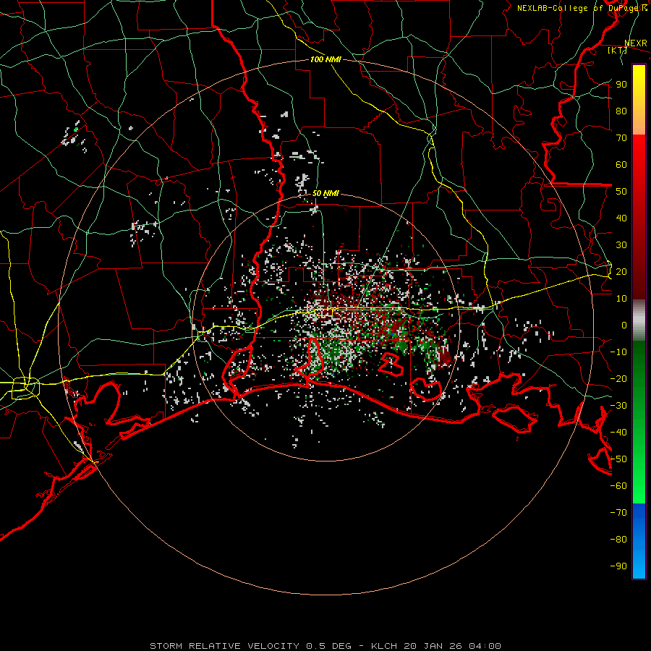Click the positive "60" scale value
This screenshot has height=651, width=651.
click(x=621, y=164)
